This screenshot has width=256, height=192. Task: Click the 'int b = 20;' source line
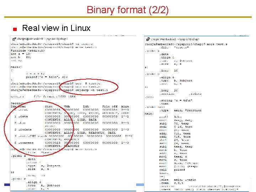click(x=21, y=57)
